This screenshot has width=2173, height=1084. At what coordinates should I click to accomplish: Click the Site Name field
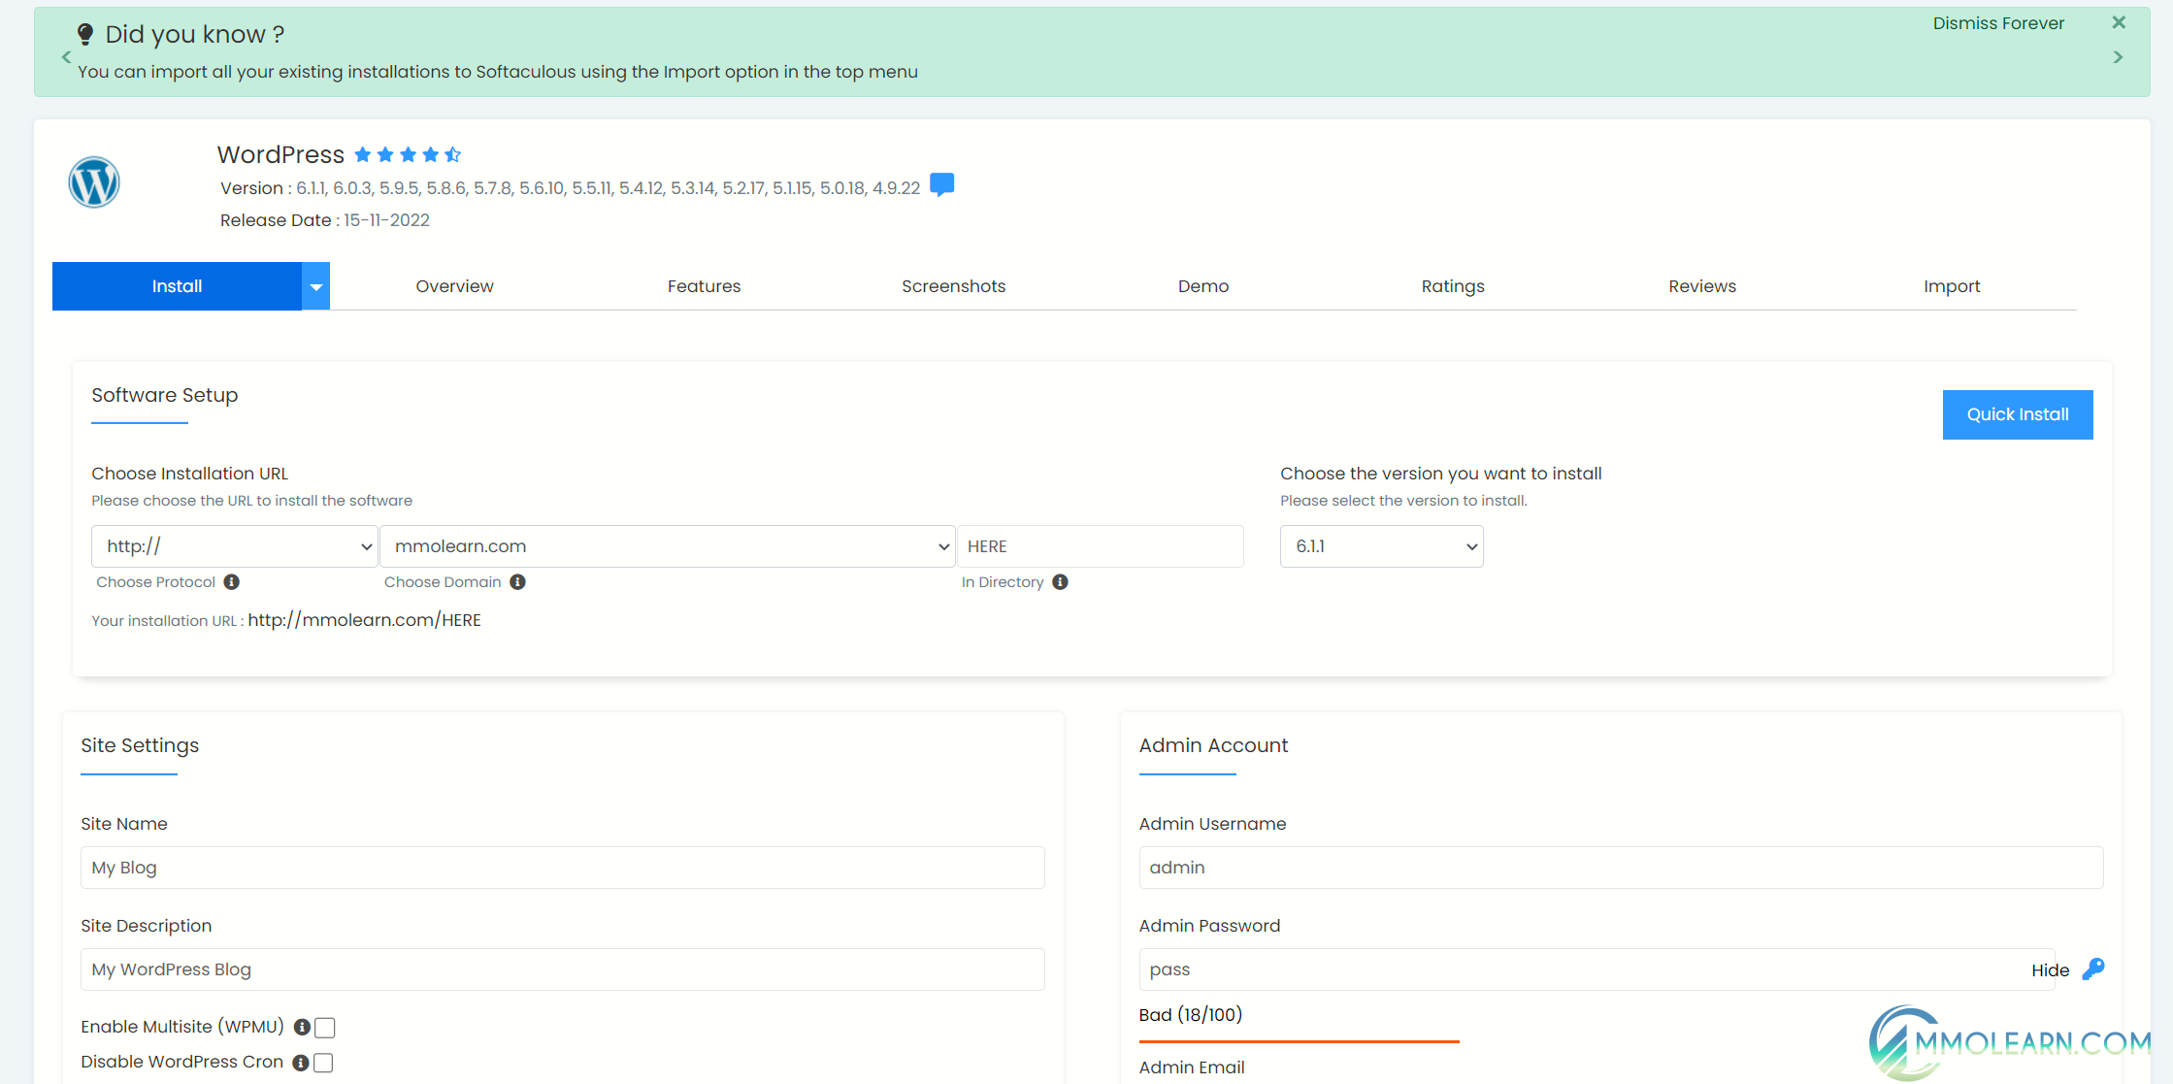(x=563, y=868)
